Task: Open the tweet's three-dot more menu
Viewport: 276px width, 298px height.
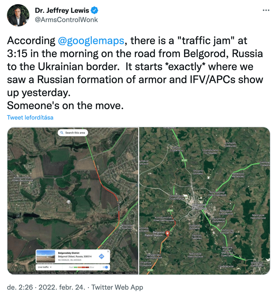Action: pos(266,10)
